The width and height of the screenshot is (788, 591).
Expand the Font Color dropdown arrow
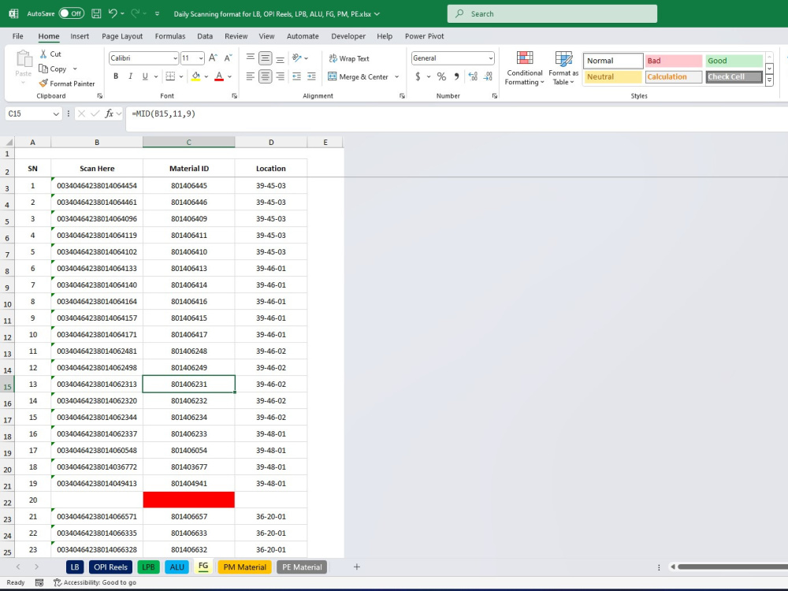(229, 77)
